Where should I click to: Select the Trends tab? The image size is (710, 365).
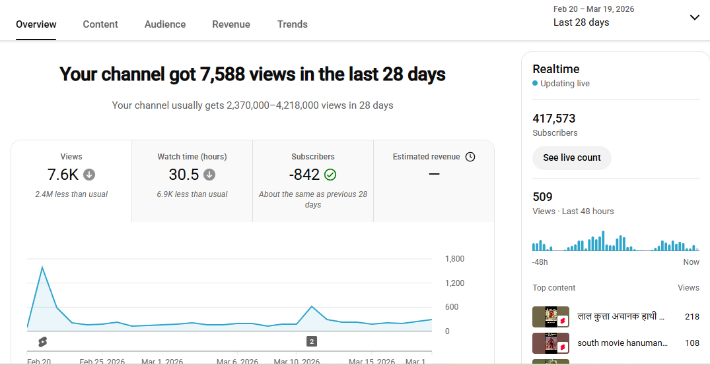(x=293, y=24)
